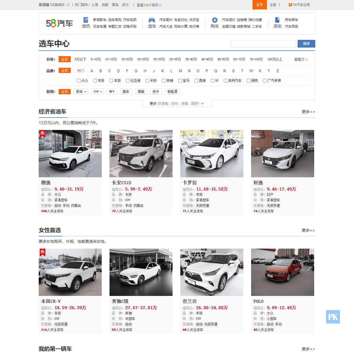Expand 查看334个城市 list
Image resolution: width=354 pixels, height=354 pixels.
(x=149, y=5)
